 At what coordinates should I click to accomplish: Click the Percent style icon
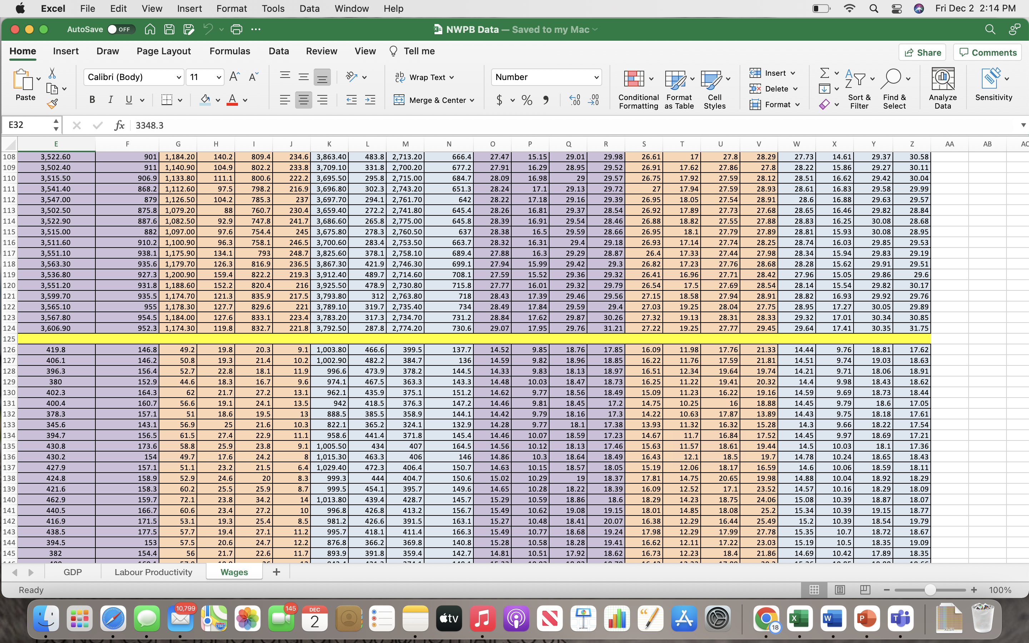pos(527,100)
